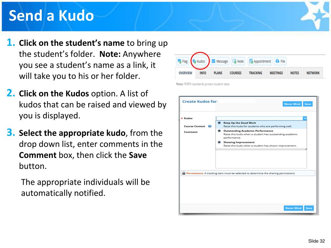Expand the Kudos dropdown arrow
The width and height of the screenshot is (331, 248).
click(305, 118)
